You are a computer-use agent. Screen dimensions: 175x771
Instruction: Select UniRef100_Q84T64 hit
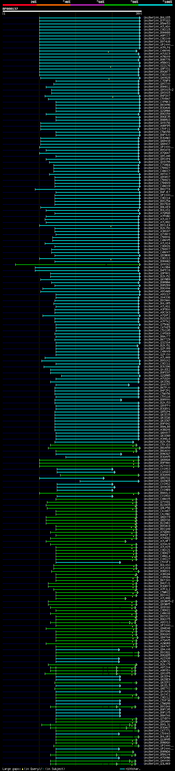point(157,638)
